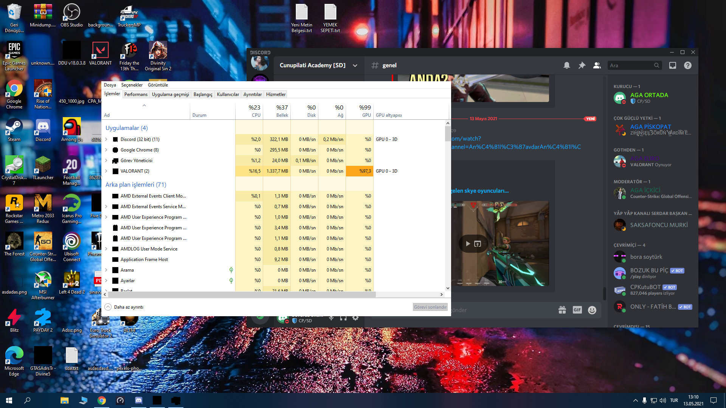Open Rockstar Games launcher desktop icon
The height and width of the screenshot is (408, 726).
click(x=14, y=209)
